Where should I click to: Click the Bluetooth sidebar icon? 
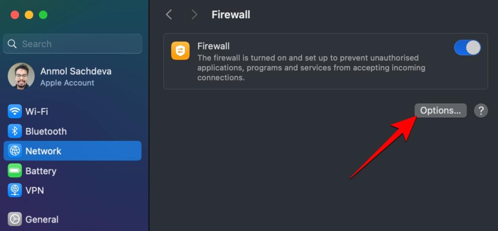pos(15,131)
